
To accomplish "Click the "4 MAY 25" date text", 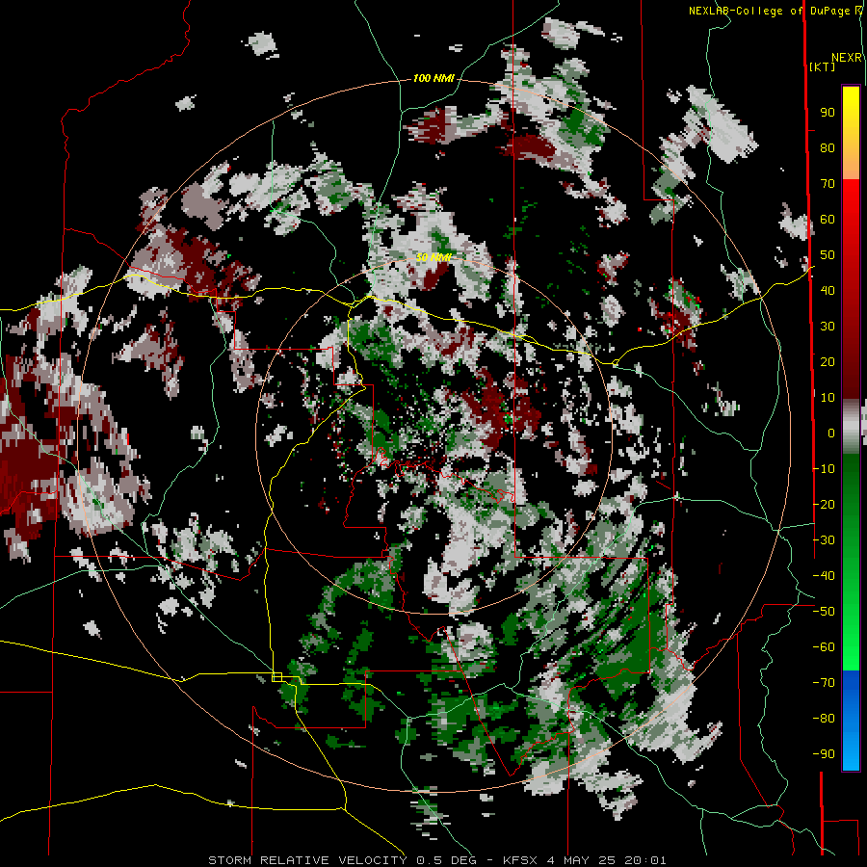I will 581,860.
